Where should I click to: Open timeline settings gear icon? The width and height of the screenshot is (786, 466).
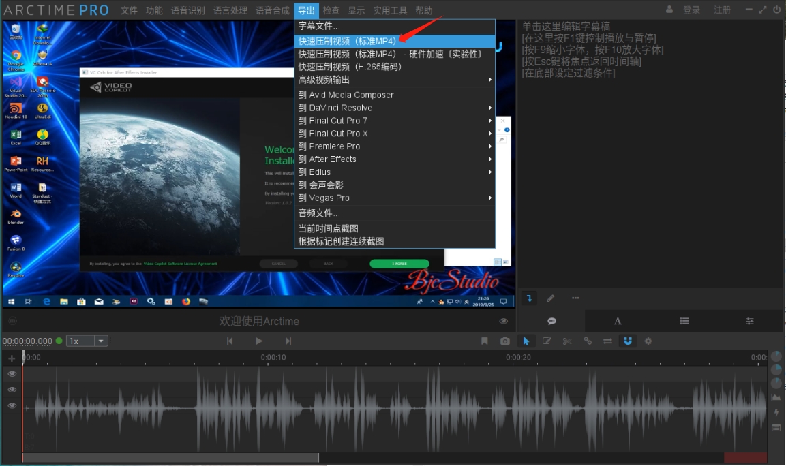click(648, 341)
